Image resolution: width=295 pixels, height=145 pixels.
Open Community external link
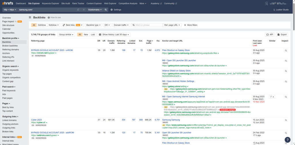tap(171, 3)
